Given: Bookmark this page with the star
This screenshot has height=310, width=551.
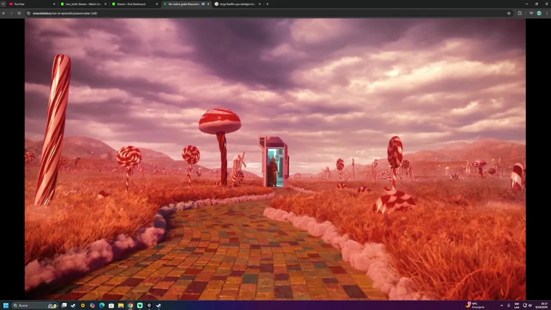Looking at the screenshot, I should [x=509, y=13].
